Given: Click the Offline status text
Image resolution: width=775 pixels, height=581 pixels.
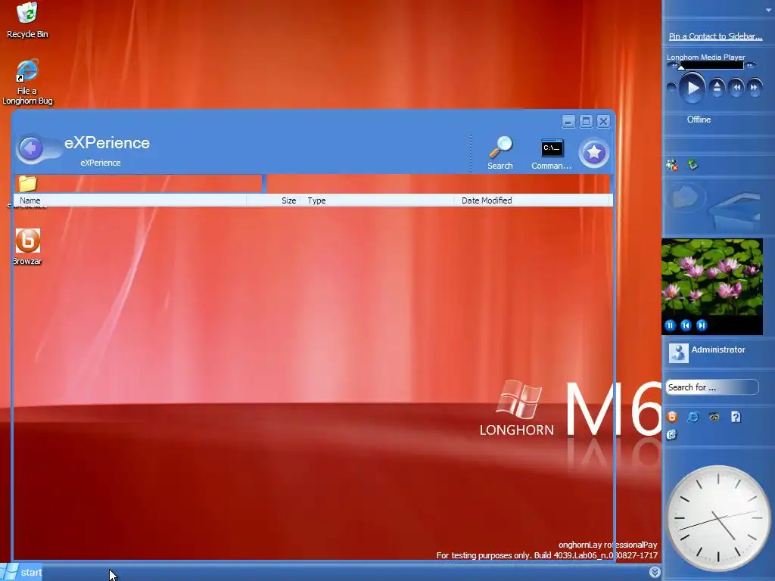Looking at the screenshot, I should pos(699,120).
